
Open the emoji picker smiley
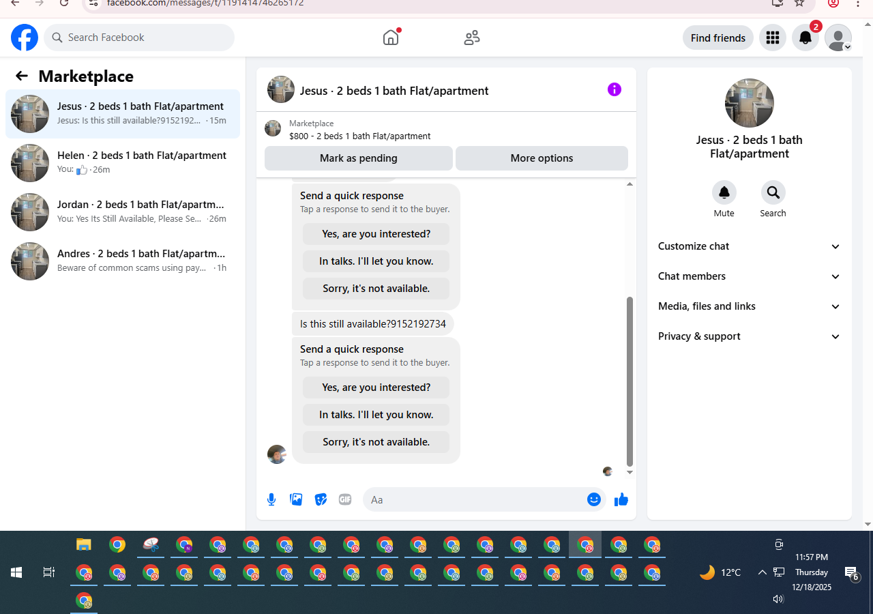point(594,499)
